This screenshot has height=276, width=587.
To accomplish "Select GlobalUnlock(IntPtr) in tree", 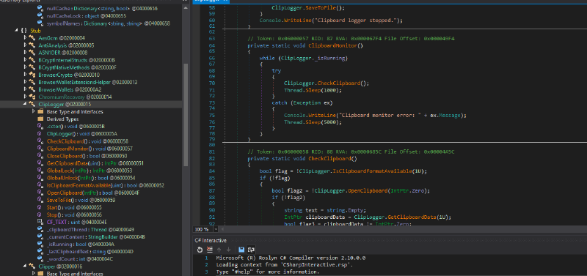I will [91, 178].
